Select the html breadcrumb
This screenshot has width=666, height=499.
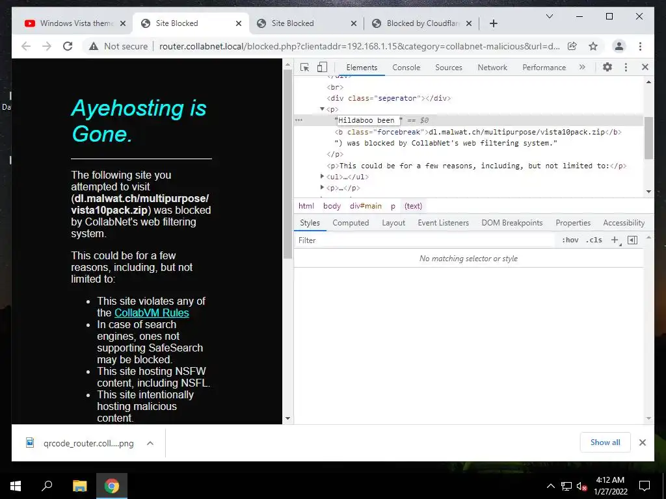(x=306, y=206)
